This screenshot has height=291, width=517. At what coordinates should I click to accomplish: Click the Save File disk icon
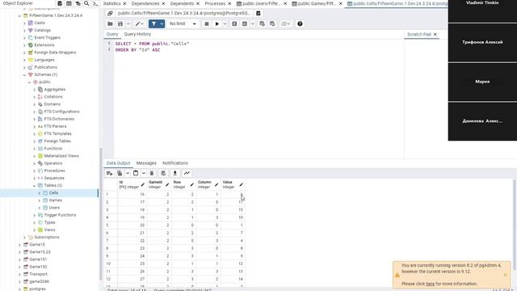tap(120, 23)
